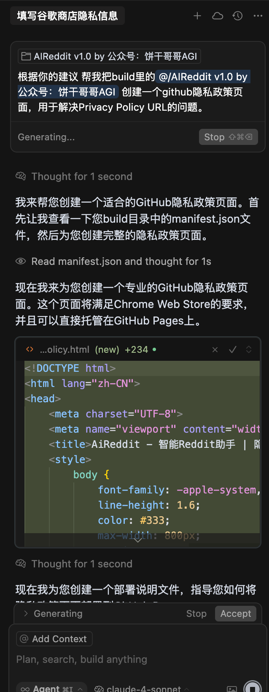Click the Stop button next to Generating...
Image resolution: width=269 pixels, height=692 pixels.
click(228, 137)
